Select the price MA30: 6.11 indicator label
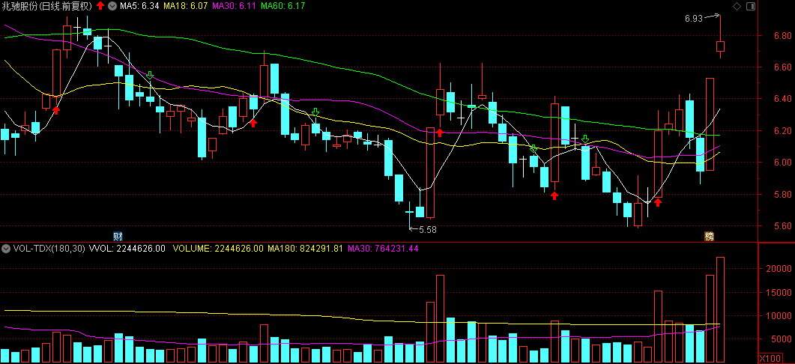Image resolution: width=795 pixels, height=364 pixels. [235, 6]
